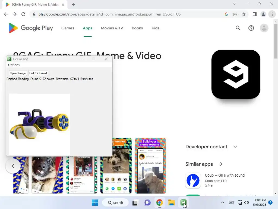Open the notification count badge

tap(270, 202)
